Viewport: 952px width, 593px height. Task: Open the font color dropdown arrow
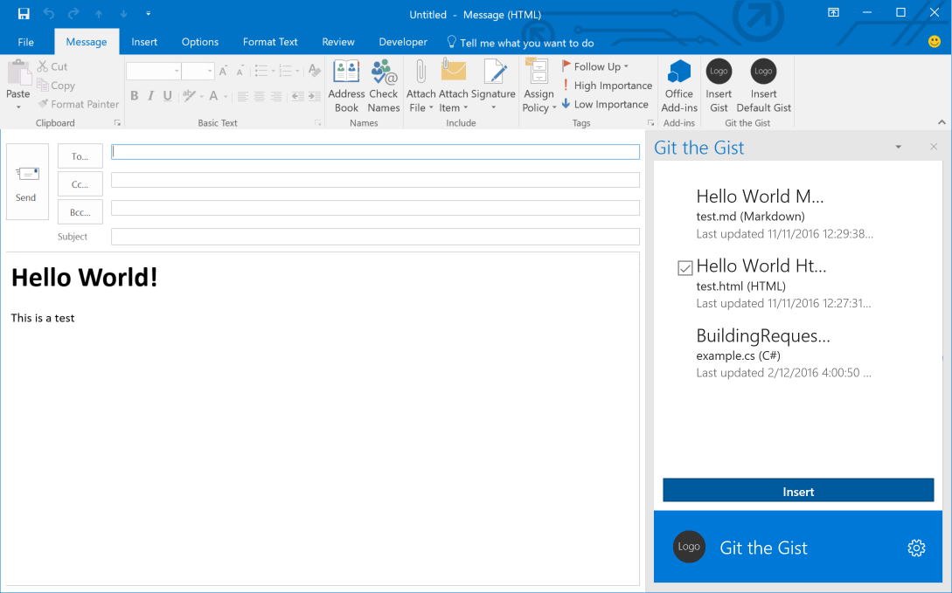226,96
